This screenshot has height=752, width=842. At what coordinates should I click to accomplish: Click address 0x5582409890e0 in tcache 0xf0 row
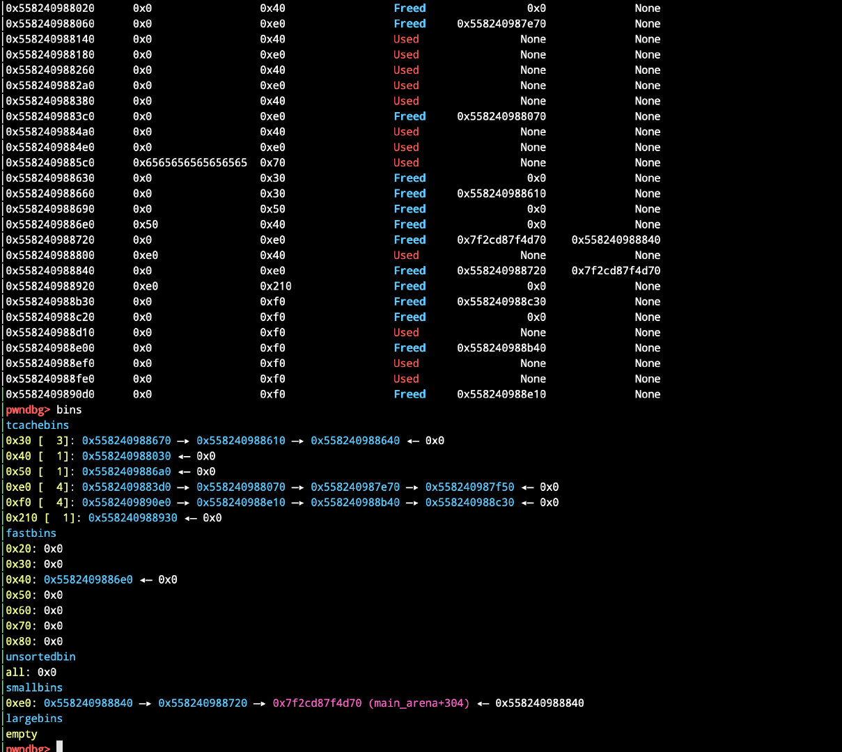[x=127, y=503]
